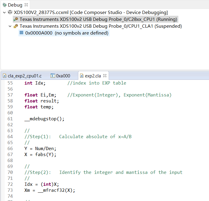Screen dimensions: 209x201
Task: Click the exp2.cla file tab icon
Action: pos(82,76)
